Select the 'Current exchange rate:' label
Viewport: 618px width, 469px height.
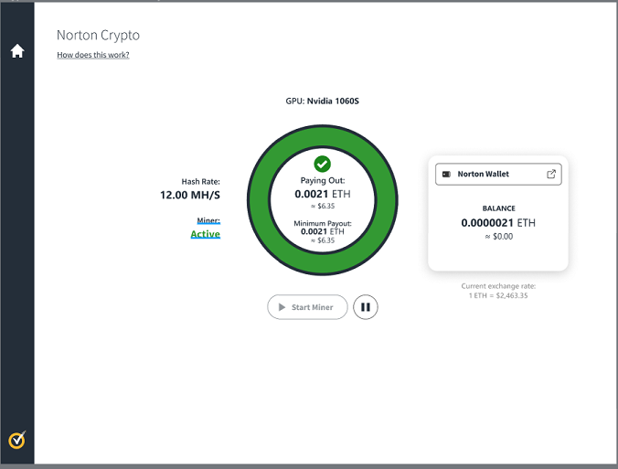coord(498,286)
